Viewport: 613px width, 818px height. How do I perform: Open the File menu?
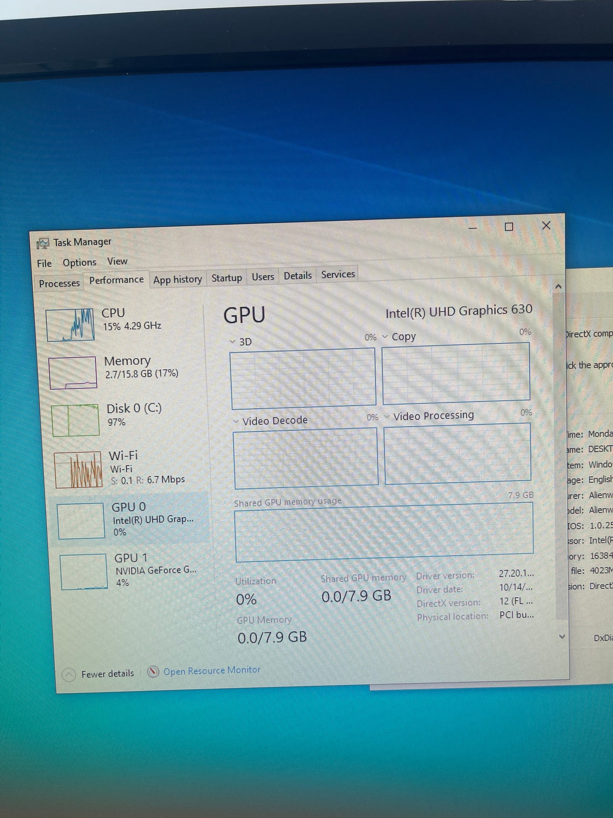(44, 263)
